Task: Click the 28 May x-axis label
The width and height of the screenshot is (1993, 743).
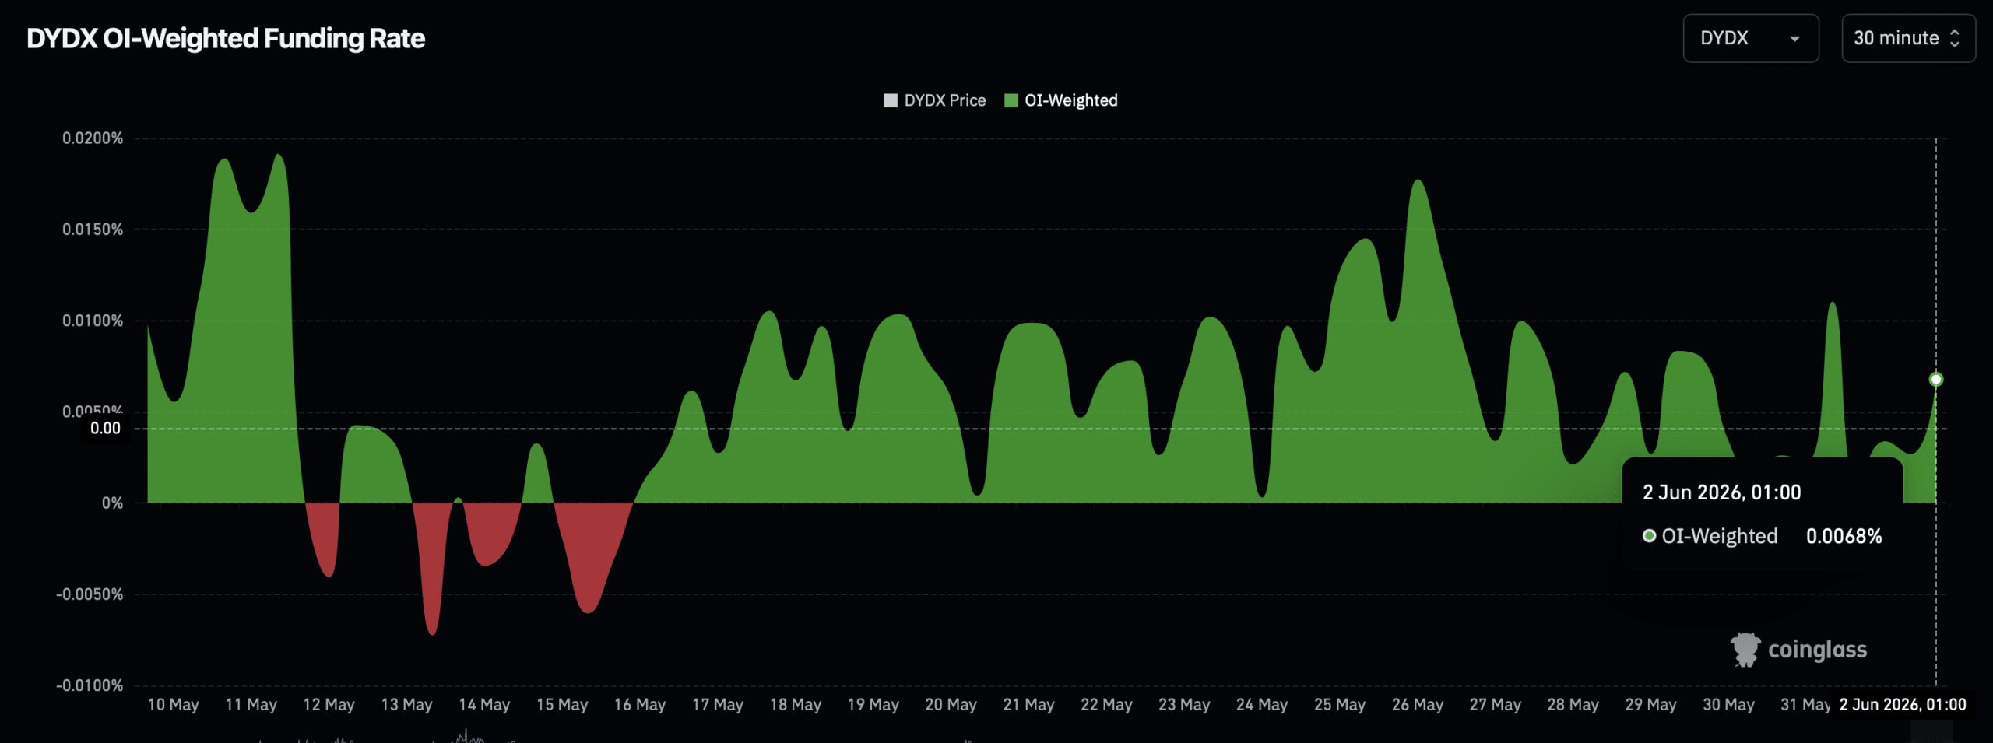Action: 1573,704
